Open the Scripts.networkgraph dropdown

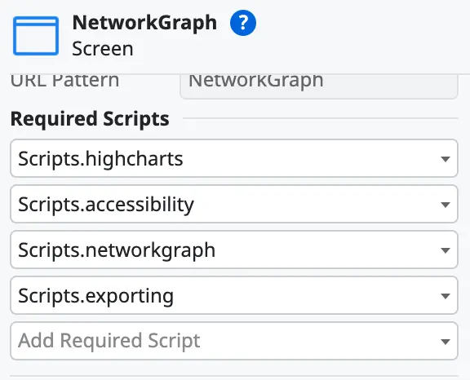tap(234, 250)
